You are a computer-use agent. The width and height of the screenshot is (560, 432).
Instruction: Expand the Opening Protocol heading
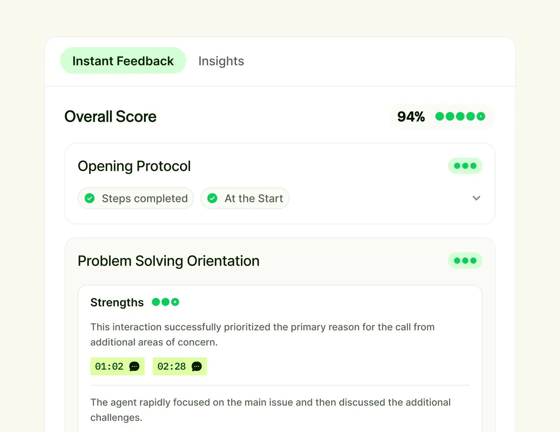click(134, 166)
